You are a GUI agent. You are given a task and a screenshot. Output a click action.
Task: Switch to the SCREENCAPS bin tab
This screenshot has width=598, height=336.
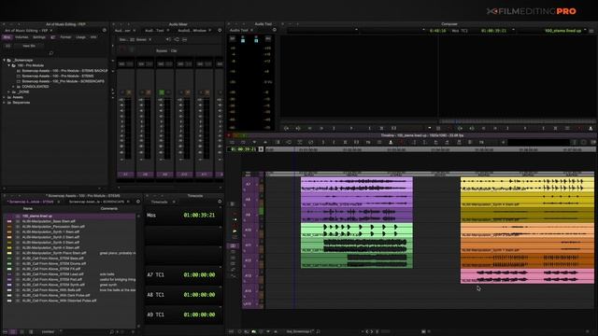click(96, 202)
